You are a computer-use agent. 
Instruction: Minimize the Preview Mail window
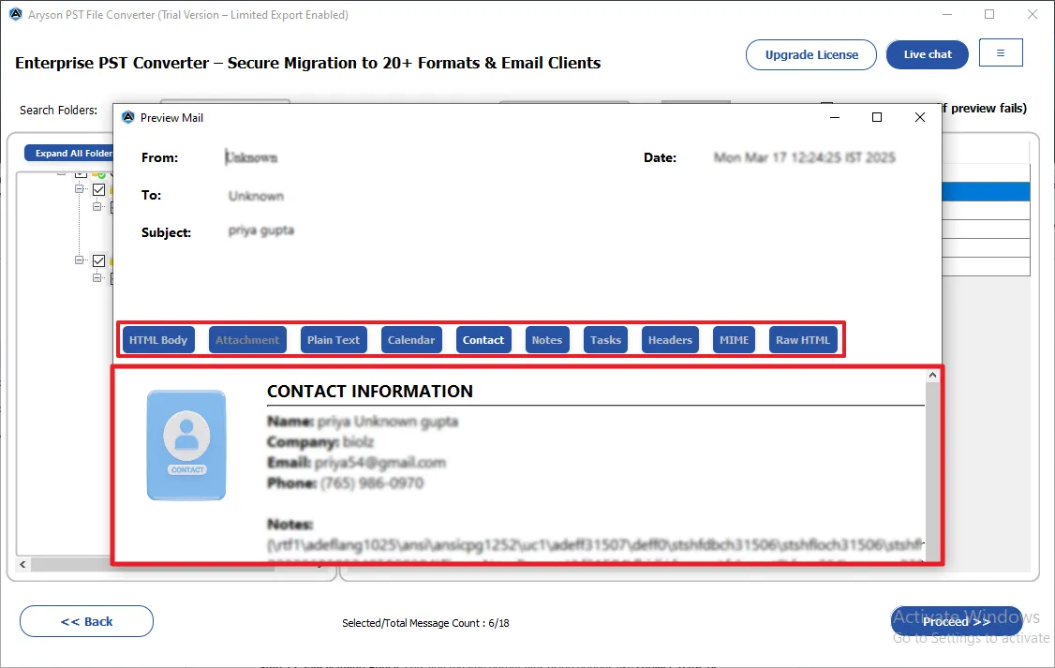tap(834, 117)
